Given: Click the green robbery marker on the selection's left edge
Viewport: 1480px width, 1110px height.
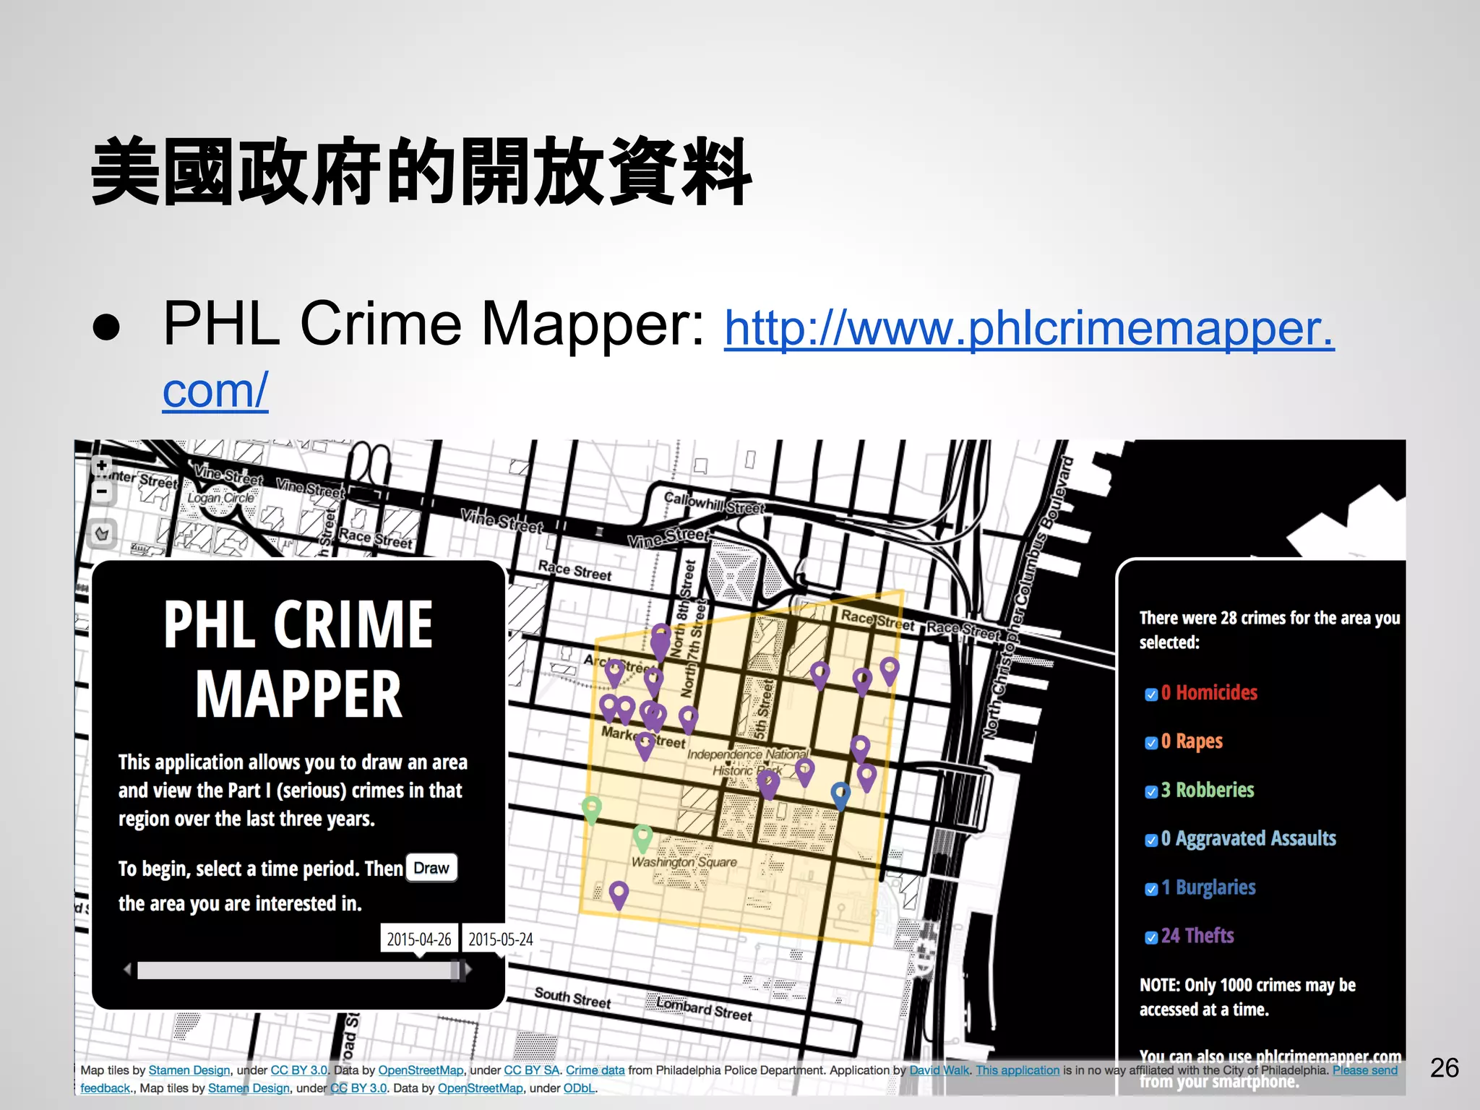Looking at the screenshot, I should pos(592,809).
